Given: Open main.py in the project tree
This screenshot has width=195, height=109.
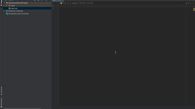Looking at the screenshot, I should click(x=14, y=8).
